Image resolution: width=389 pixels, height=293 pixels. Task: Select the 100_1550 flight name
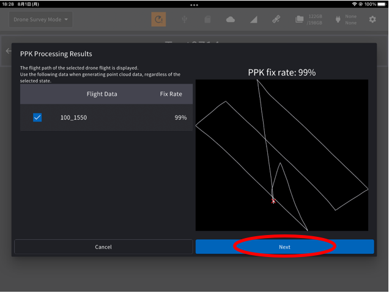click(73, 117)
